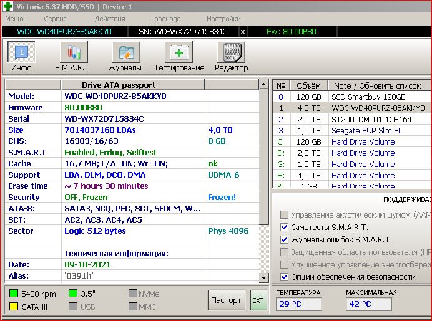Click the Объём column header
432x321 pixels.
tap(308, 85)
